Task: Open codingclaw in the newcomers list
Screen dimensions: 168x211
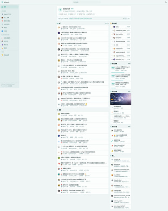Action: tap(121, 191)
